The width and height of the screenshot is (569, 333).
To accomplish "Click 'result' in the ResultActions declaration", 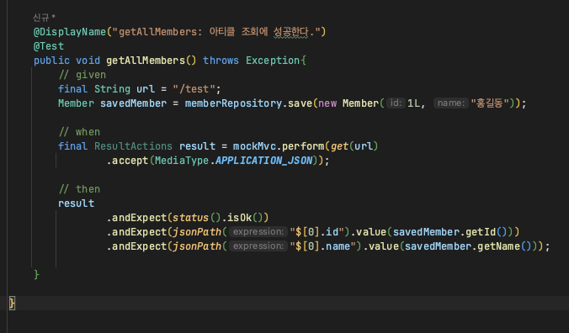I will click(x=197, y=146).
